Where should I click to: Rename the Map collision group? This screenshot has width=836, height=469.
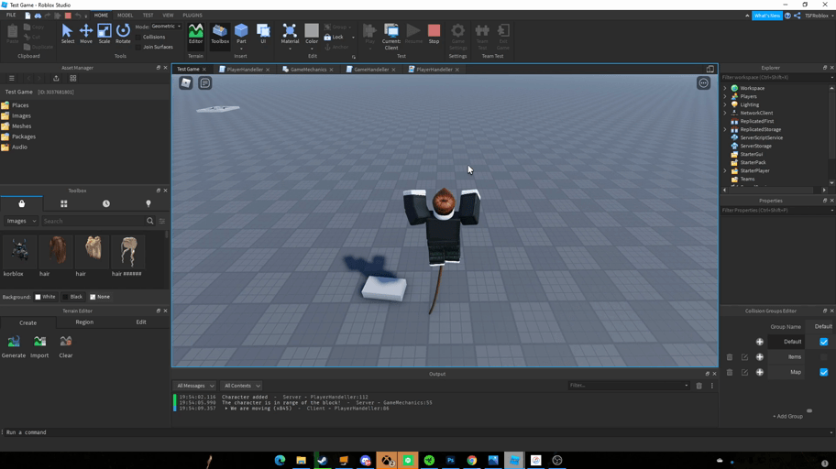(x=745, y=372)
